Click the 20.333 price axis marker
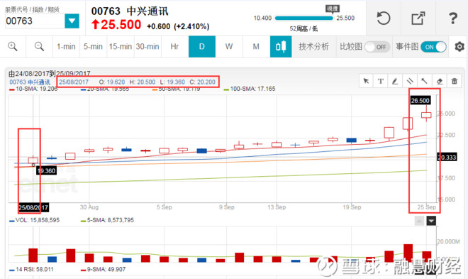This screenshot has height=279, width=468. [447, 157]
